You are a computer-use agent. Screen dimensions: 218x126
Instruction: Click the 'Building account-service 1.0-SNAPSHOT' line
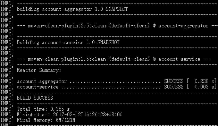(68, 42)
